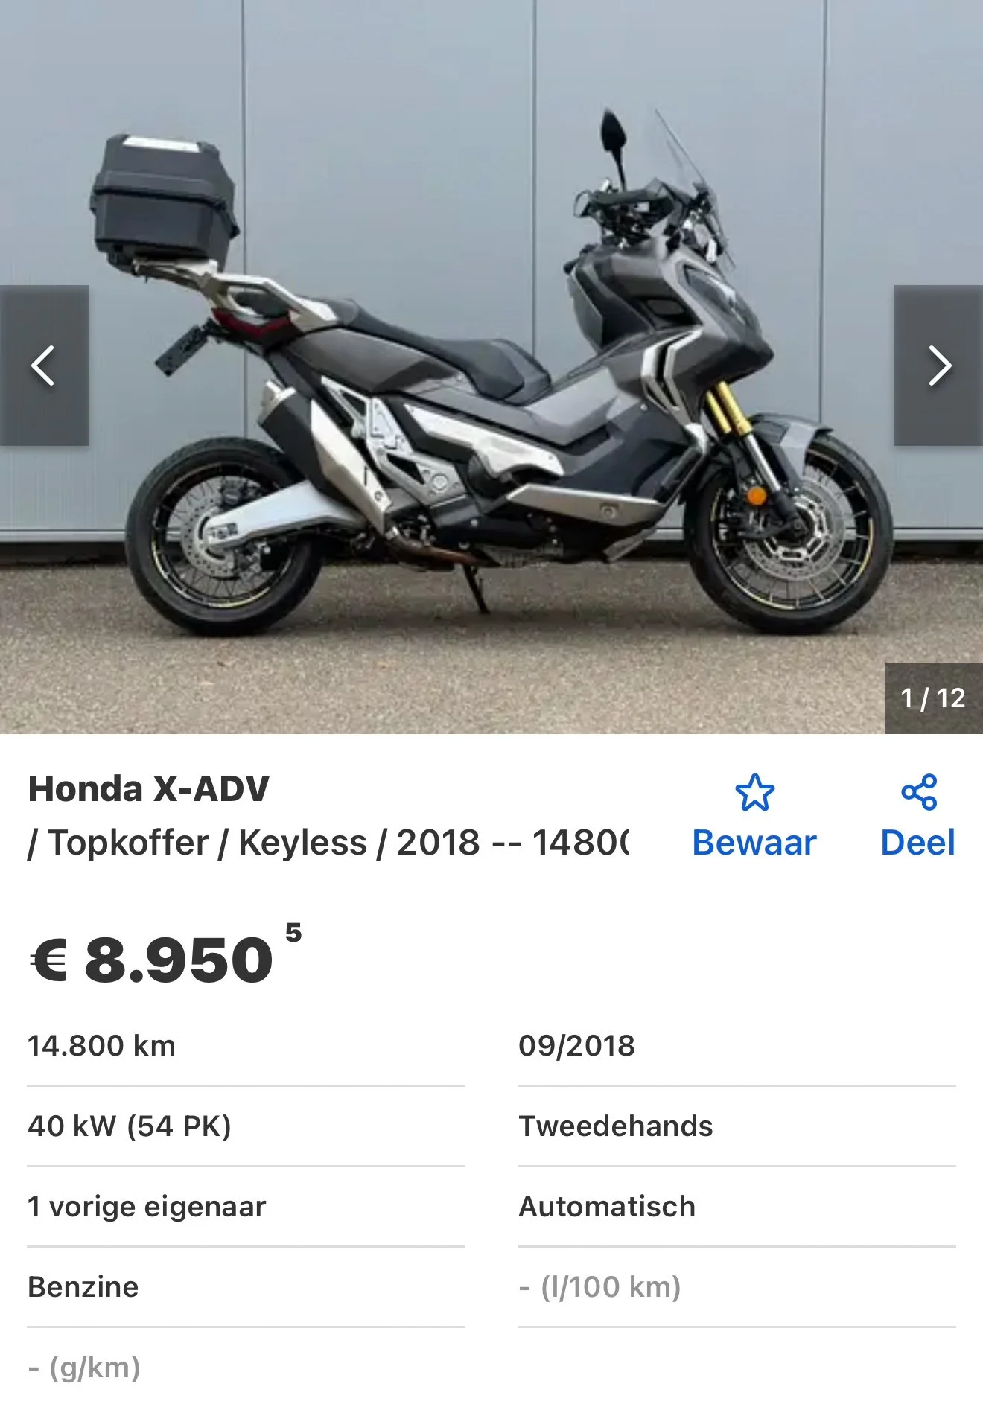Click the 1 / 12 photo counter
Image resolution: width=983 pixels, height=1410 pixels.
(x=933, y=698)
